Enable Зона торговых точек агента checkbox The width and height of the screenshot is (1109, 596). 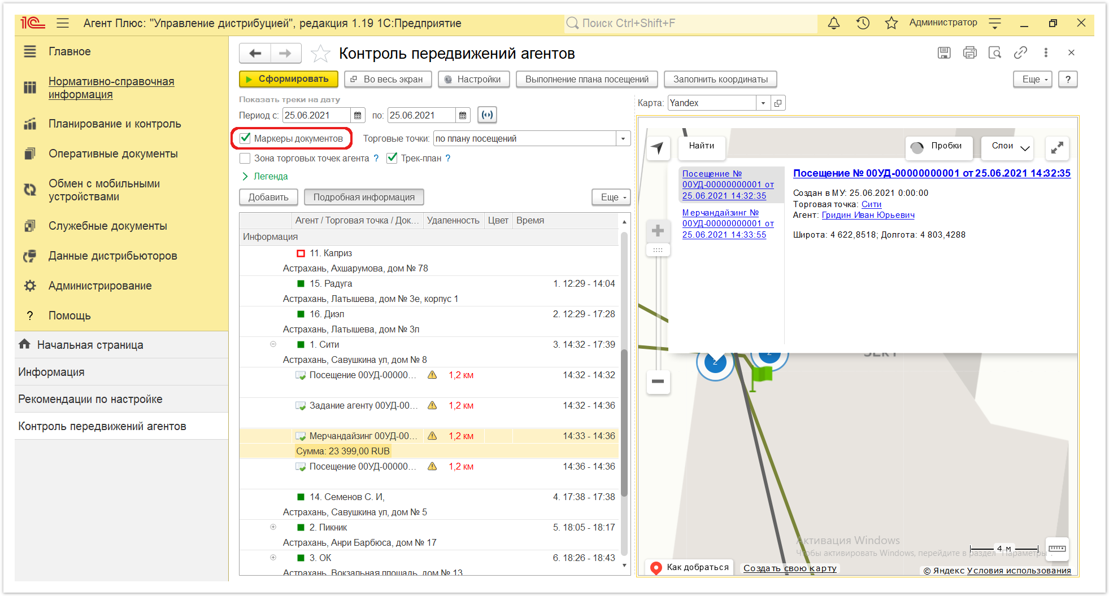coord(245,159)
